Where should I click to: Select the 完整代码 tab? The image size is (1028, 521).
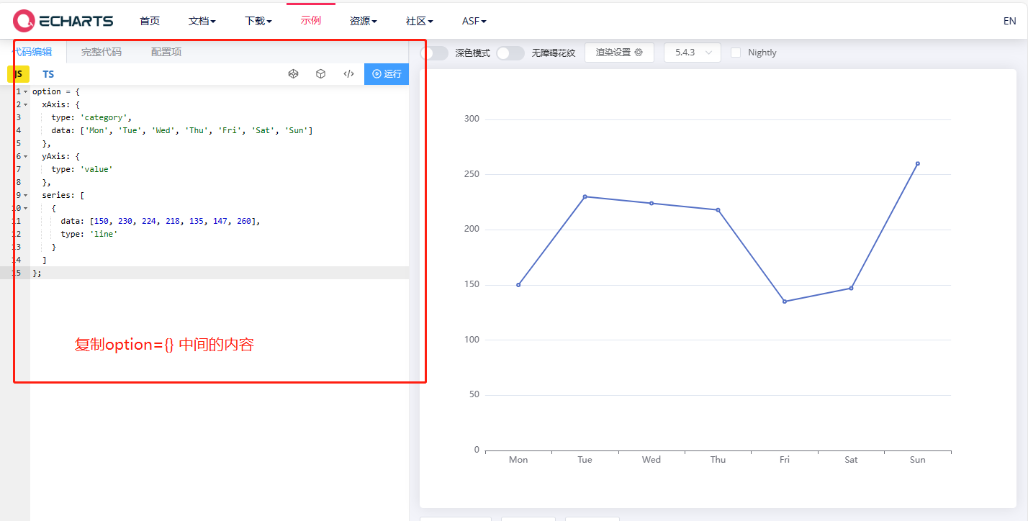102,52
